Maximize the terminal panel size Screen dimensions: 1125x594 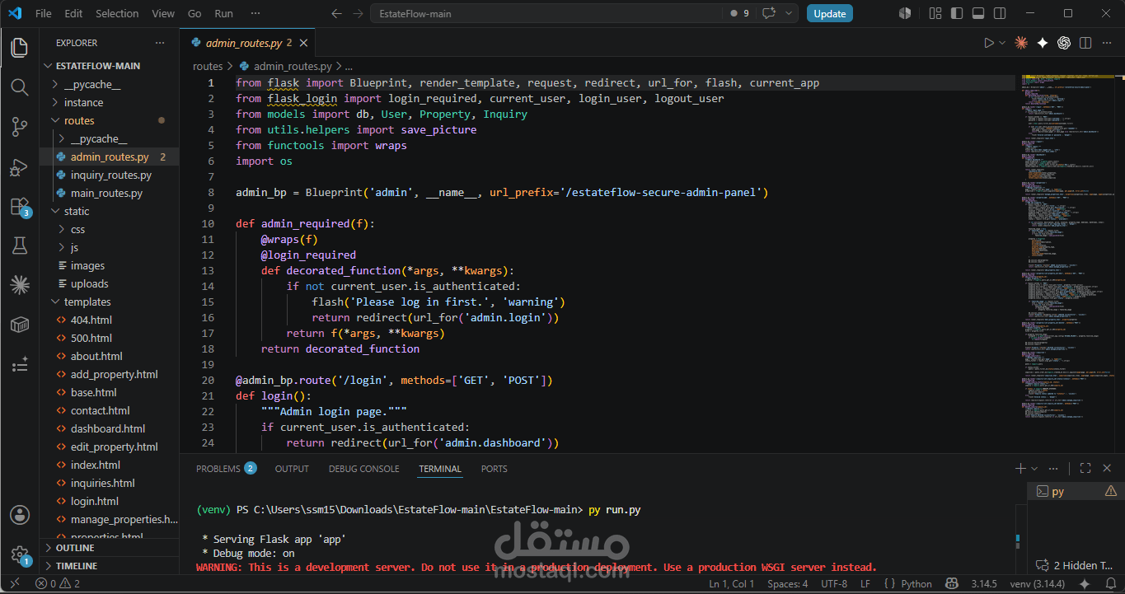coord(1085,468)
